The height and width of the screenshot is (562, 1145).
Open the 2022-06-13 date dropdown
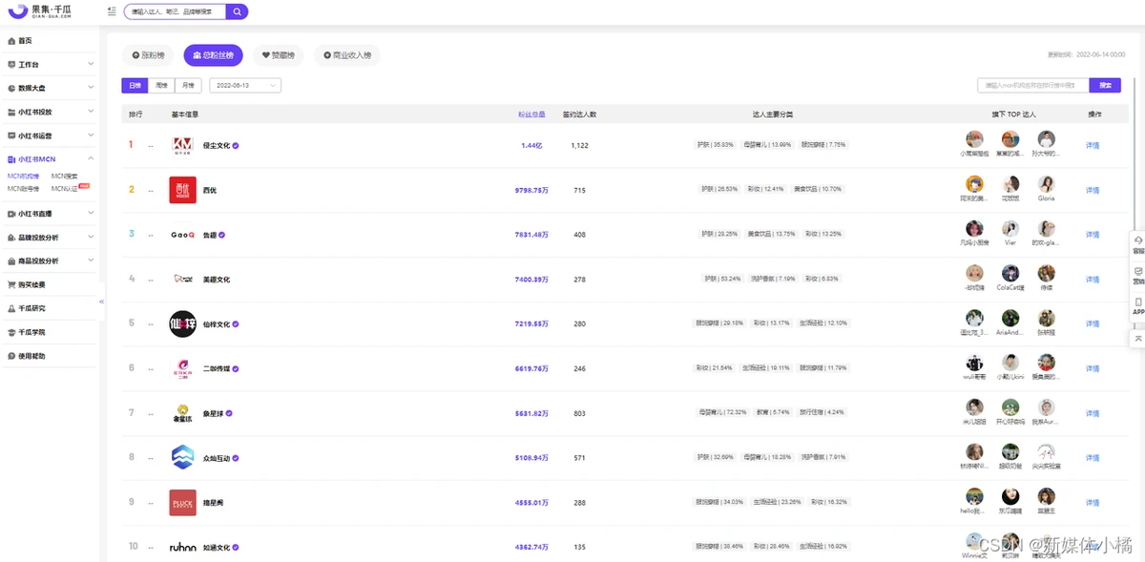[x=244, y=86]
